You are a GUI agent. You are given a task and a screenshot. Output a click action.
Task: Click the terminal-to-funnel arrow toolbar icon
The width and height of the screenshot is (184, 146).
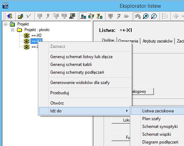pyautogui.click(x=91, y=16)
